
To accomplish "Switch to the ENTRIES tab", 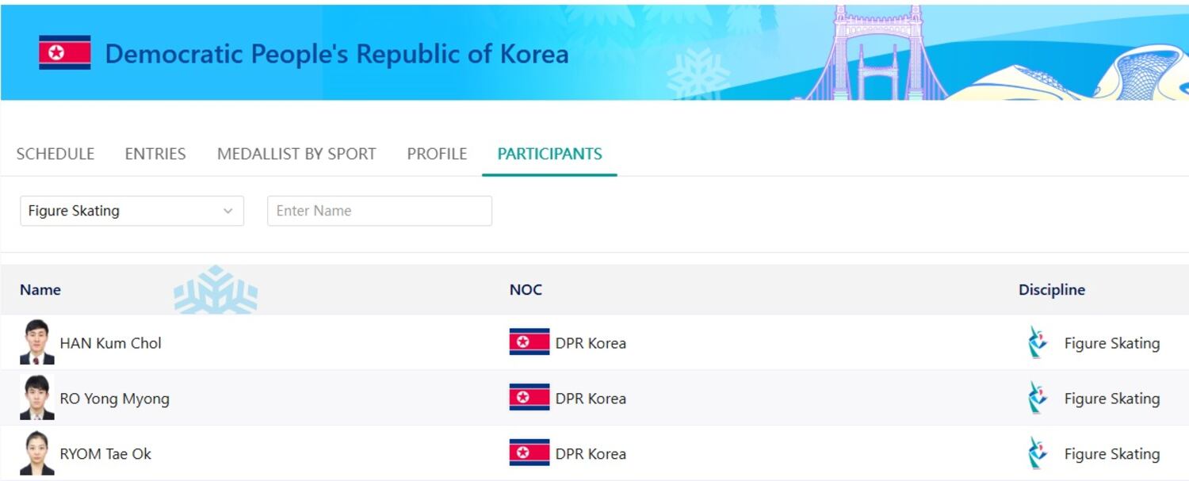I will (155, 154).
